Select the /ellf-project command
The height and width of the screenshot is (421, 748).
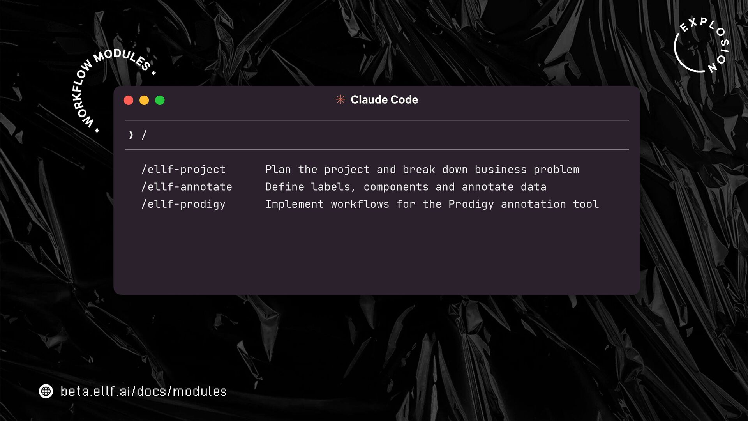[x=183, y=170]
